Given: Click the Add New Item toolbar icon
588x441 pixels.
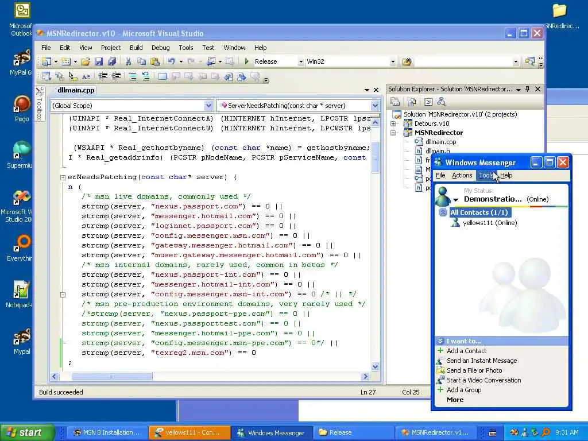Looking at the screenshot, I should 66,61.
